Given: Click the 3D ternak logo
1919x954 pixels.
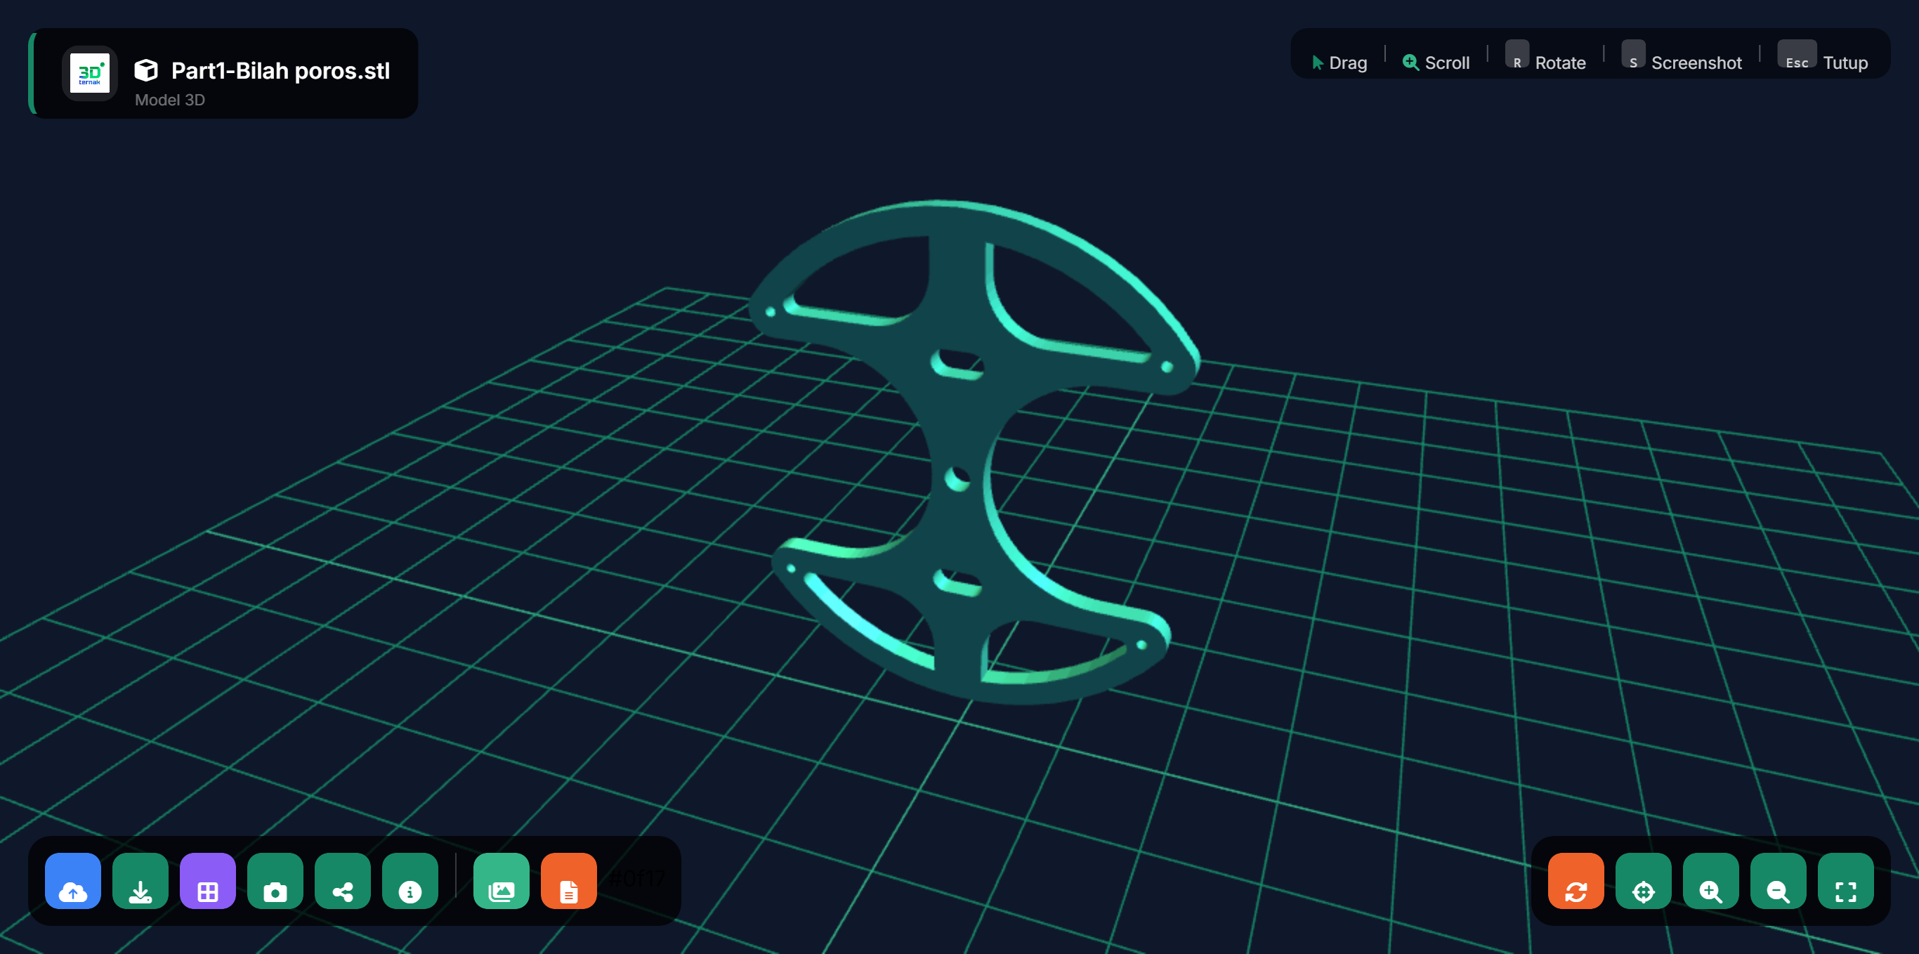Looking at the screenshot, I should click(x=89, y=73).
